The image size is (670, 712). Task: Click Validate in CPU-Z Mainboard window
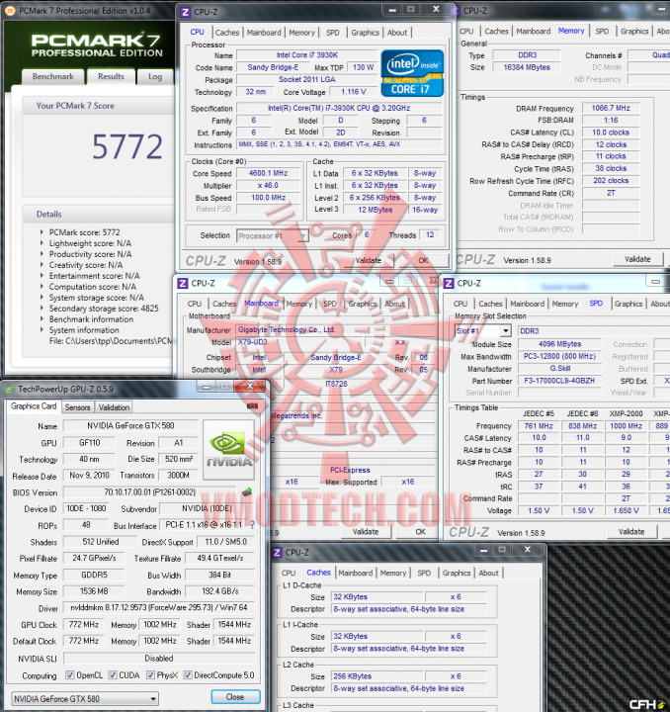click(x=366, y=532)
